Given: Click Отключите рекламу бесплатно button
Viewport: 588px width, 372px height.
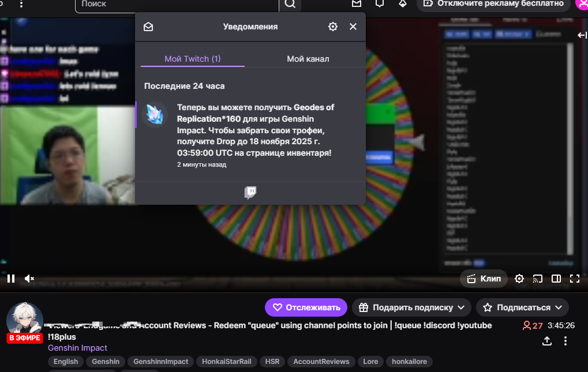Looking at the screenshot, I should click(x=493, y=5).
